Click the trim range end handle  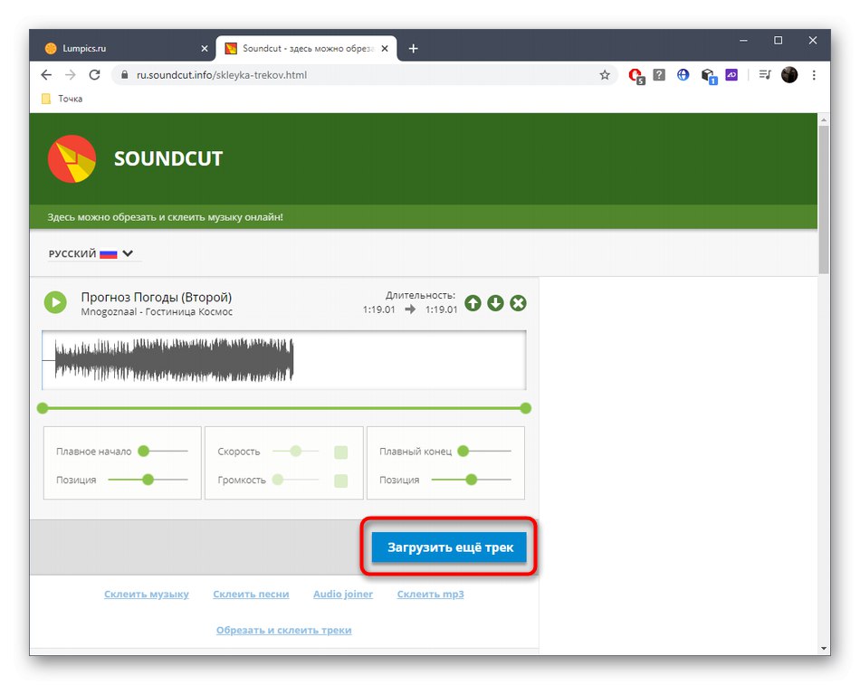(525, 408)
